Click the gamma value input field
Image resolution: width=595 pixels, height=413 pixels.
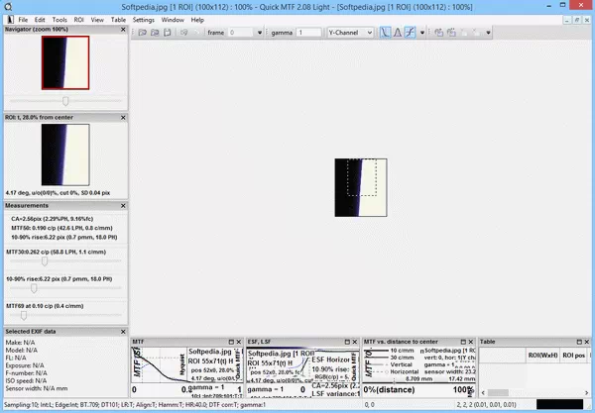click(x=309, y=33)
